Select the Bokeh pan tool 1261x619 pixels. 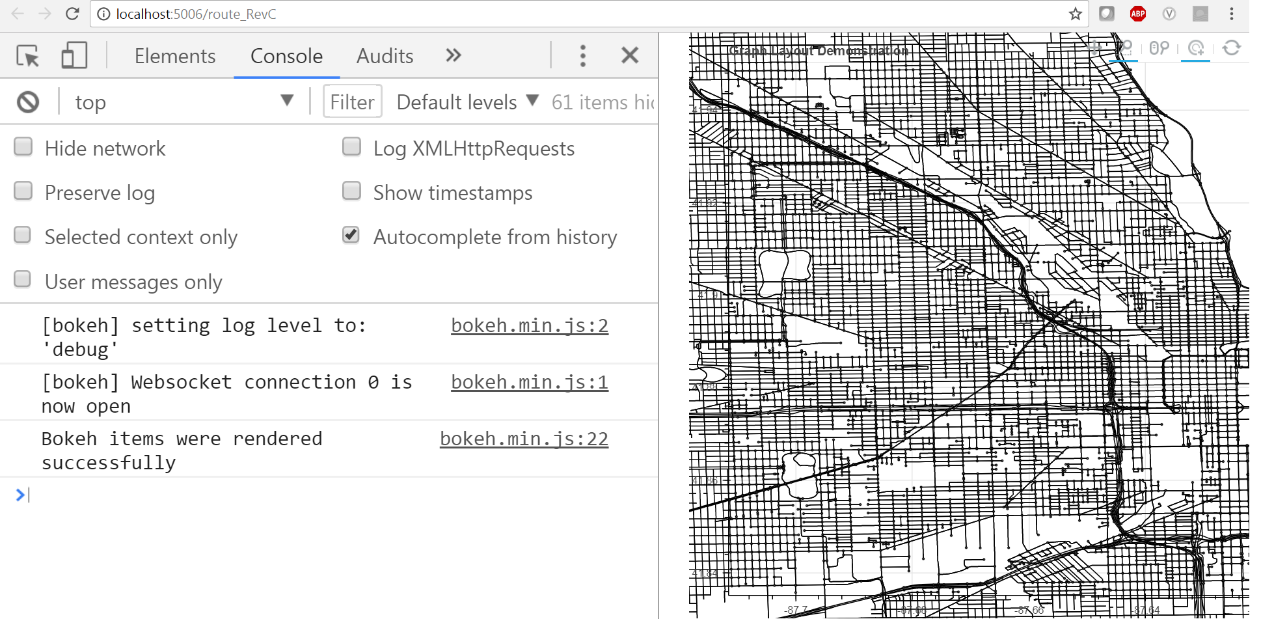coord(1094,47)
